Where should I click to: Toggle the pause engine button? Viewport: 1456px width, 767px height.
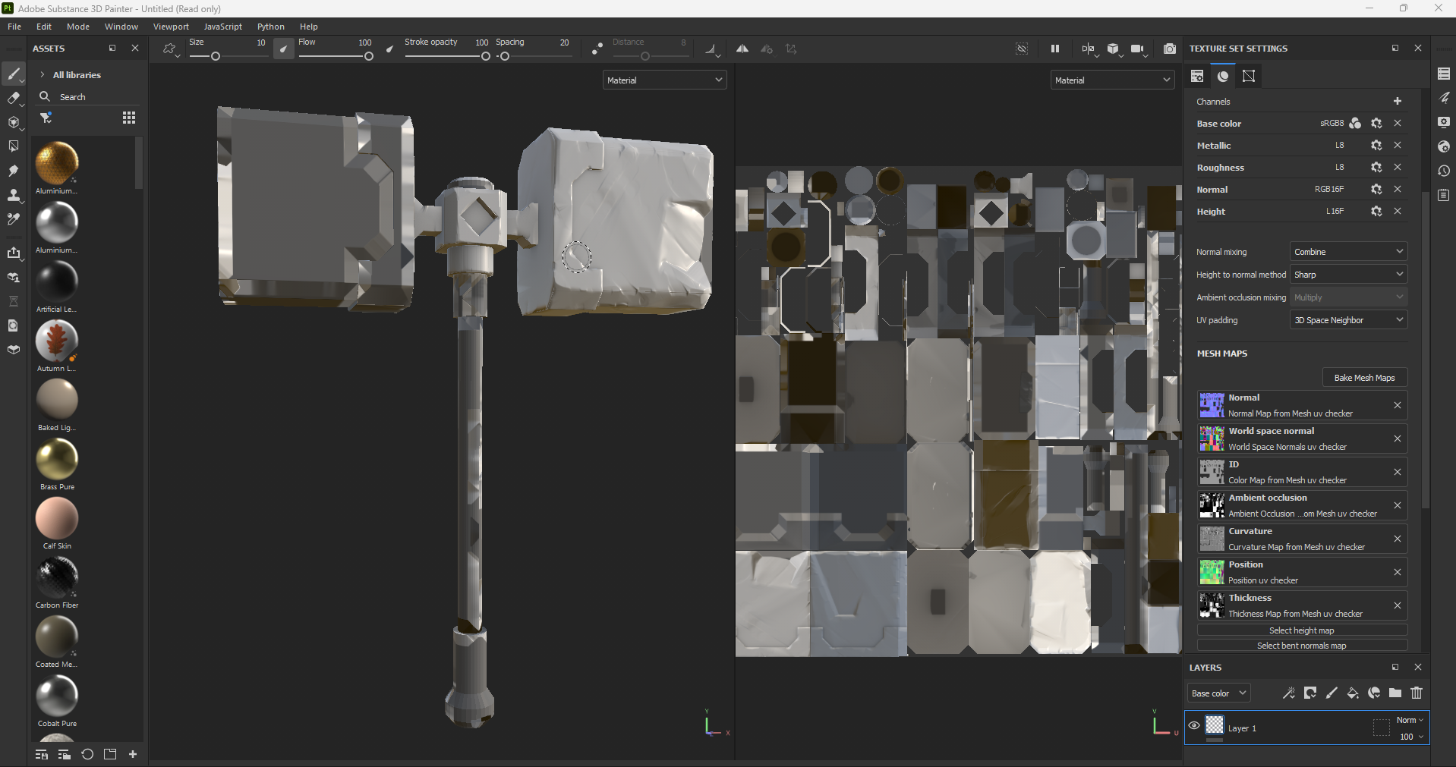click(x=1054, y=49)
